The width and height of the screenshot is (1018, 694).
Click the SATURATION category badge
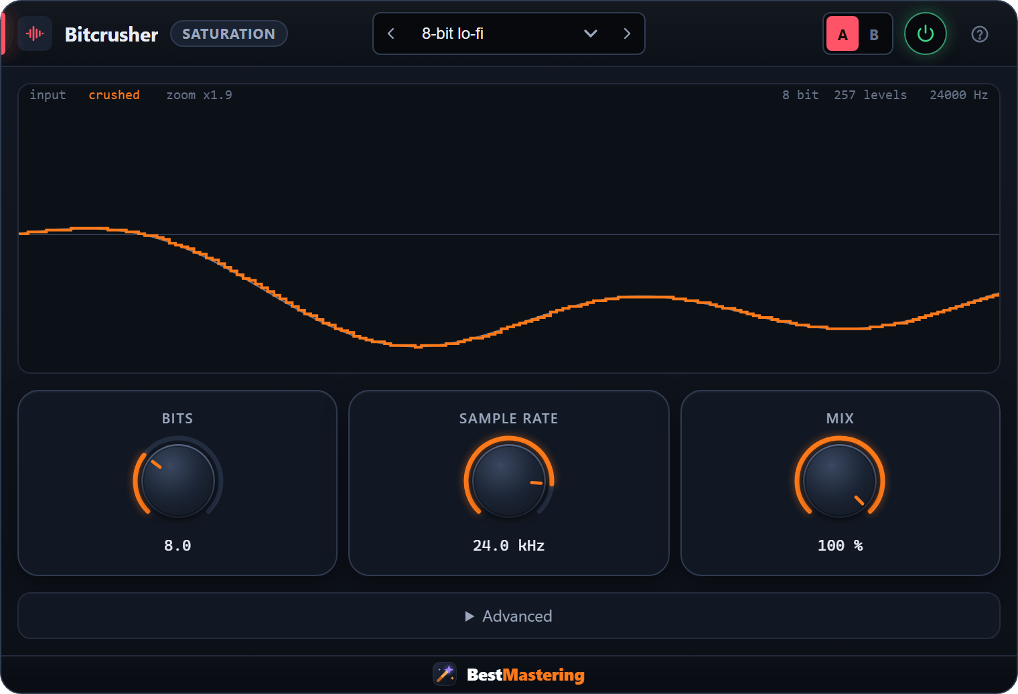pyautogui.click(x=229, y=33)
